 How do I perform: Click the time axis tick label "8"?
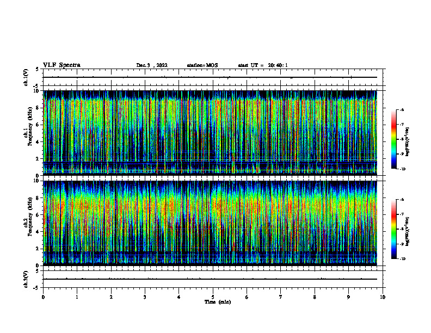[315, 297]
